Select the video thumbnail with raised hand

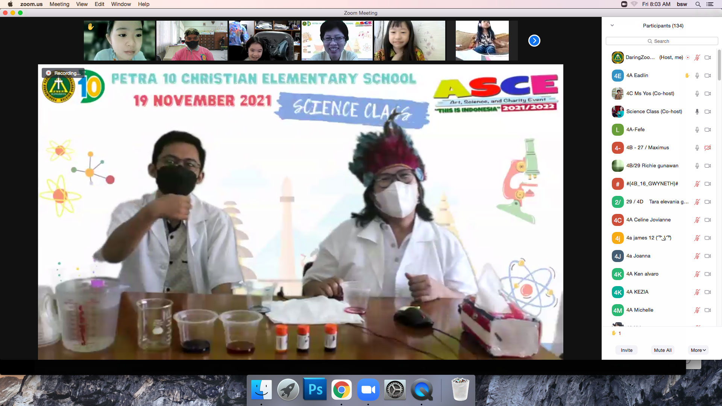pos(119,41)
